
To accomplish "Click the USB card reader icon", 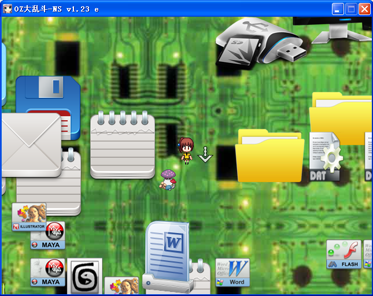I will coord(260,44).
